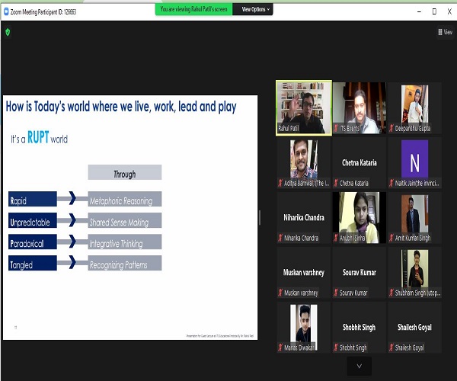Click muted mic icon for Shobhit Singh

336,347
